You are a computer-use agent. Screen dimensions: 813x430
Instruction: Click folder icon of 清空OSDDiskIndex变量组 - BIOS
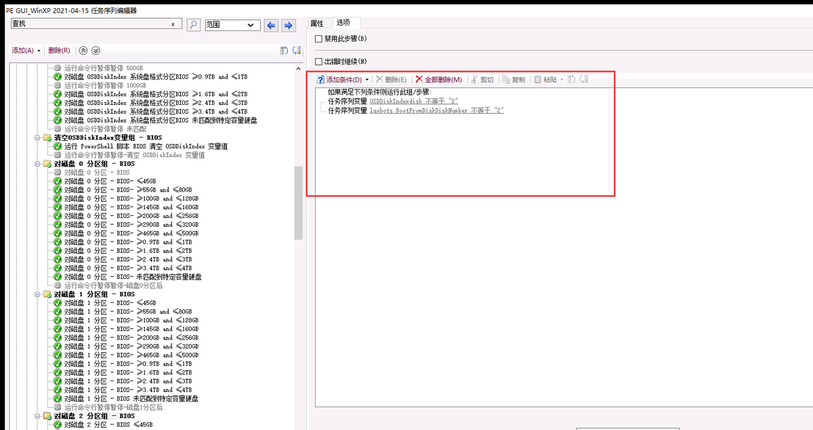pyautogui.click(x=47, y=137)
